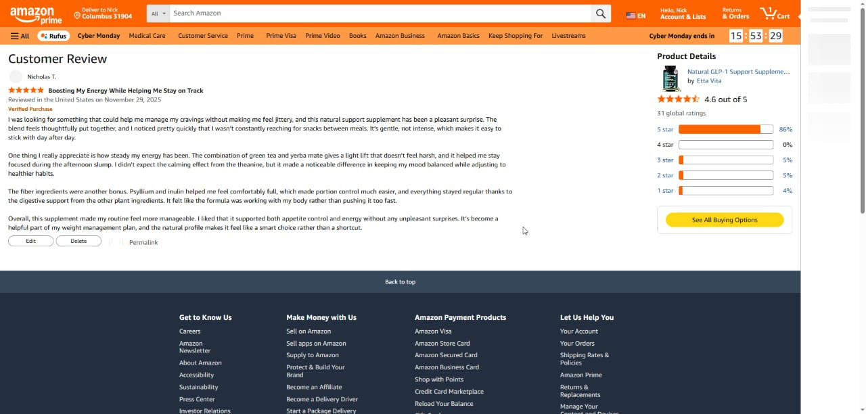The width and height of the screenshot is (866, 414).
Task: Open the All hamburger menu
Action: point(20,36)
